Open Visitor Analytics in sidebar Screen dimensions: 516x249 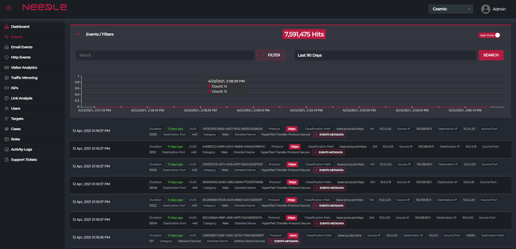[24, 68]
